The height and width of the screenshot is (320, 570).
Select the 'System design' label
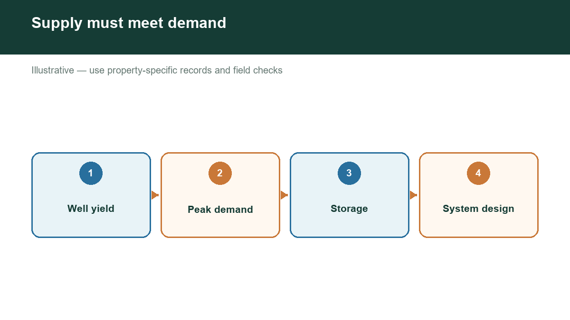(x=478, y=209)
